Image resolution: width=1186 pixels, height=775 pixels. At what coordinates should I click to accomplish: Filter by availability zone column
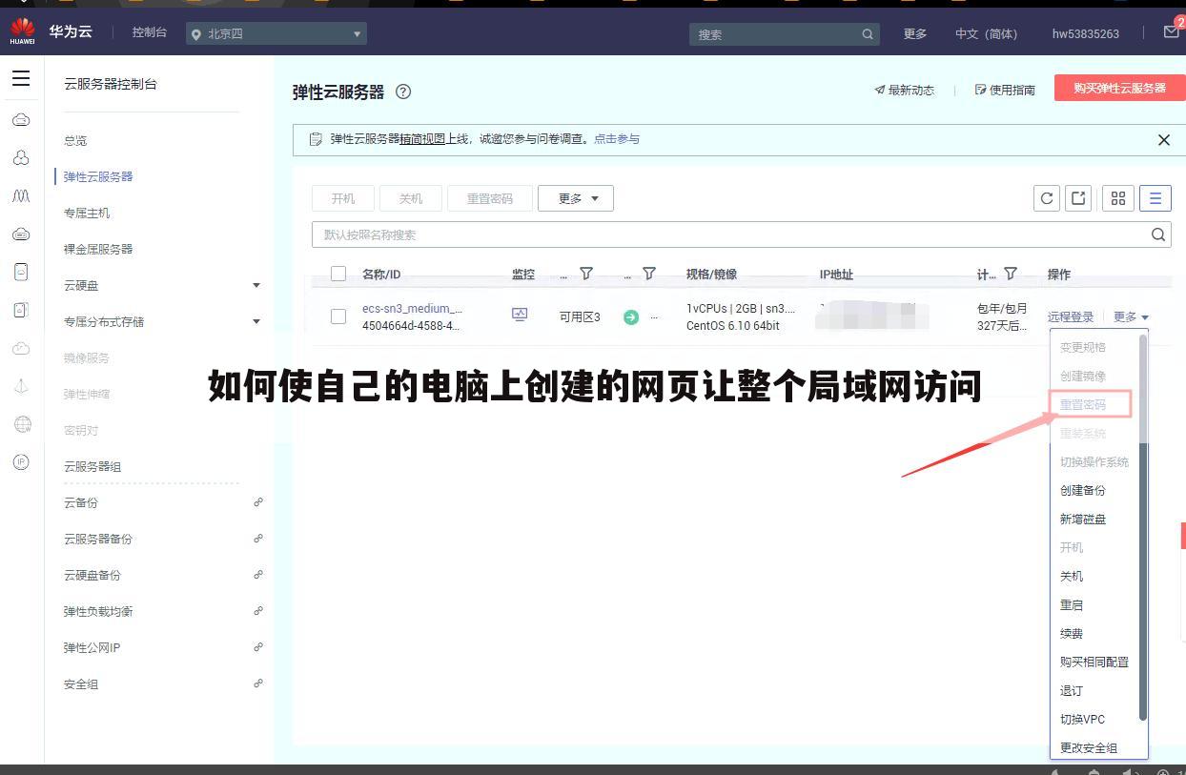[x=586, y=274]
